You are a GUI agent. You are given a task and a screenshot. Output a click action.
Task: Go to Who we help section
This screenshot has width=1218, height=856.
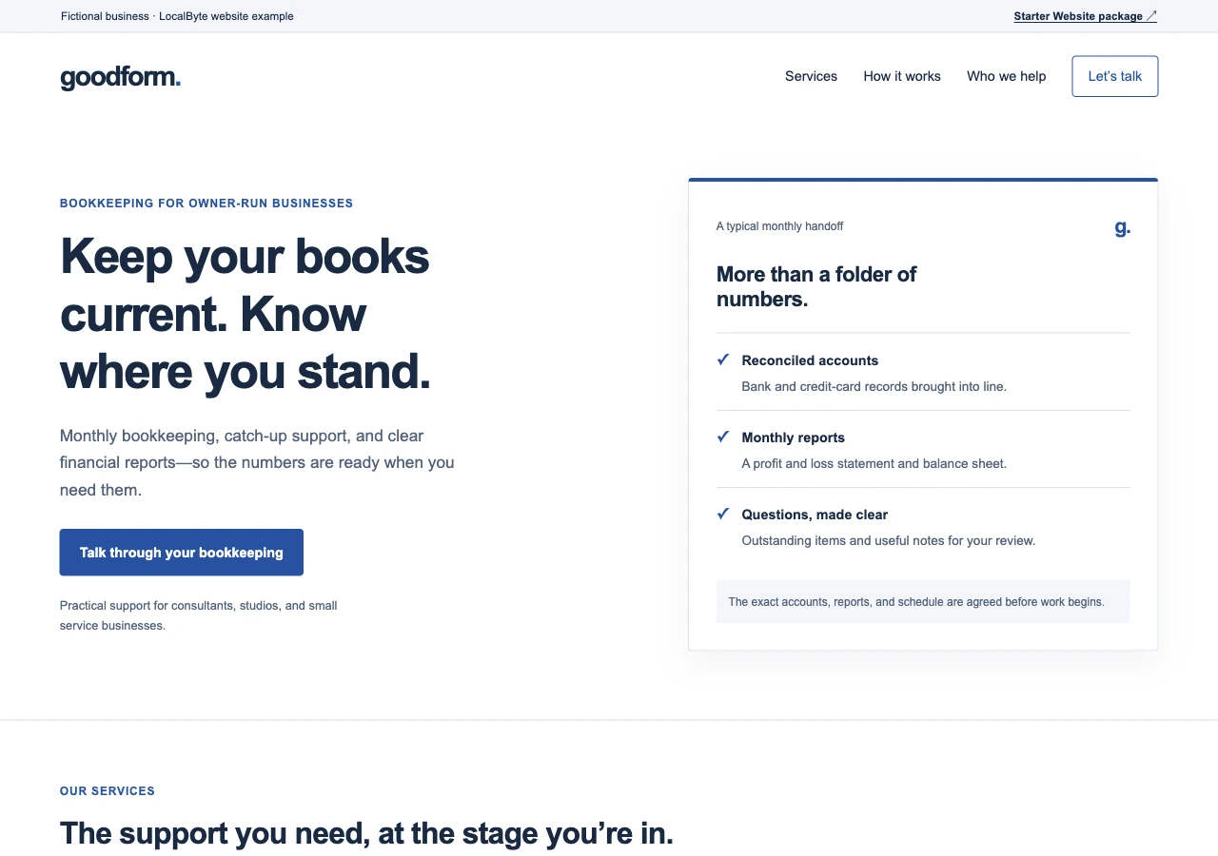click(x=1006, y=76)
